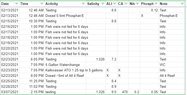Select the Date header cell text

click(5, 4)
